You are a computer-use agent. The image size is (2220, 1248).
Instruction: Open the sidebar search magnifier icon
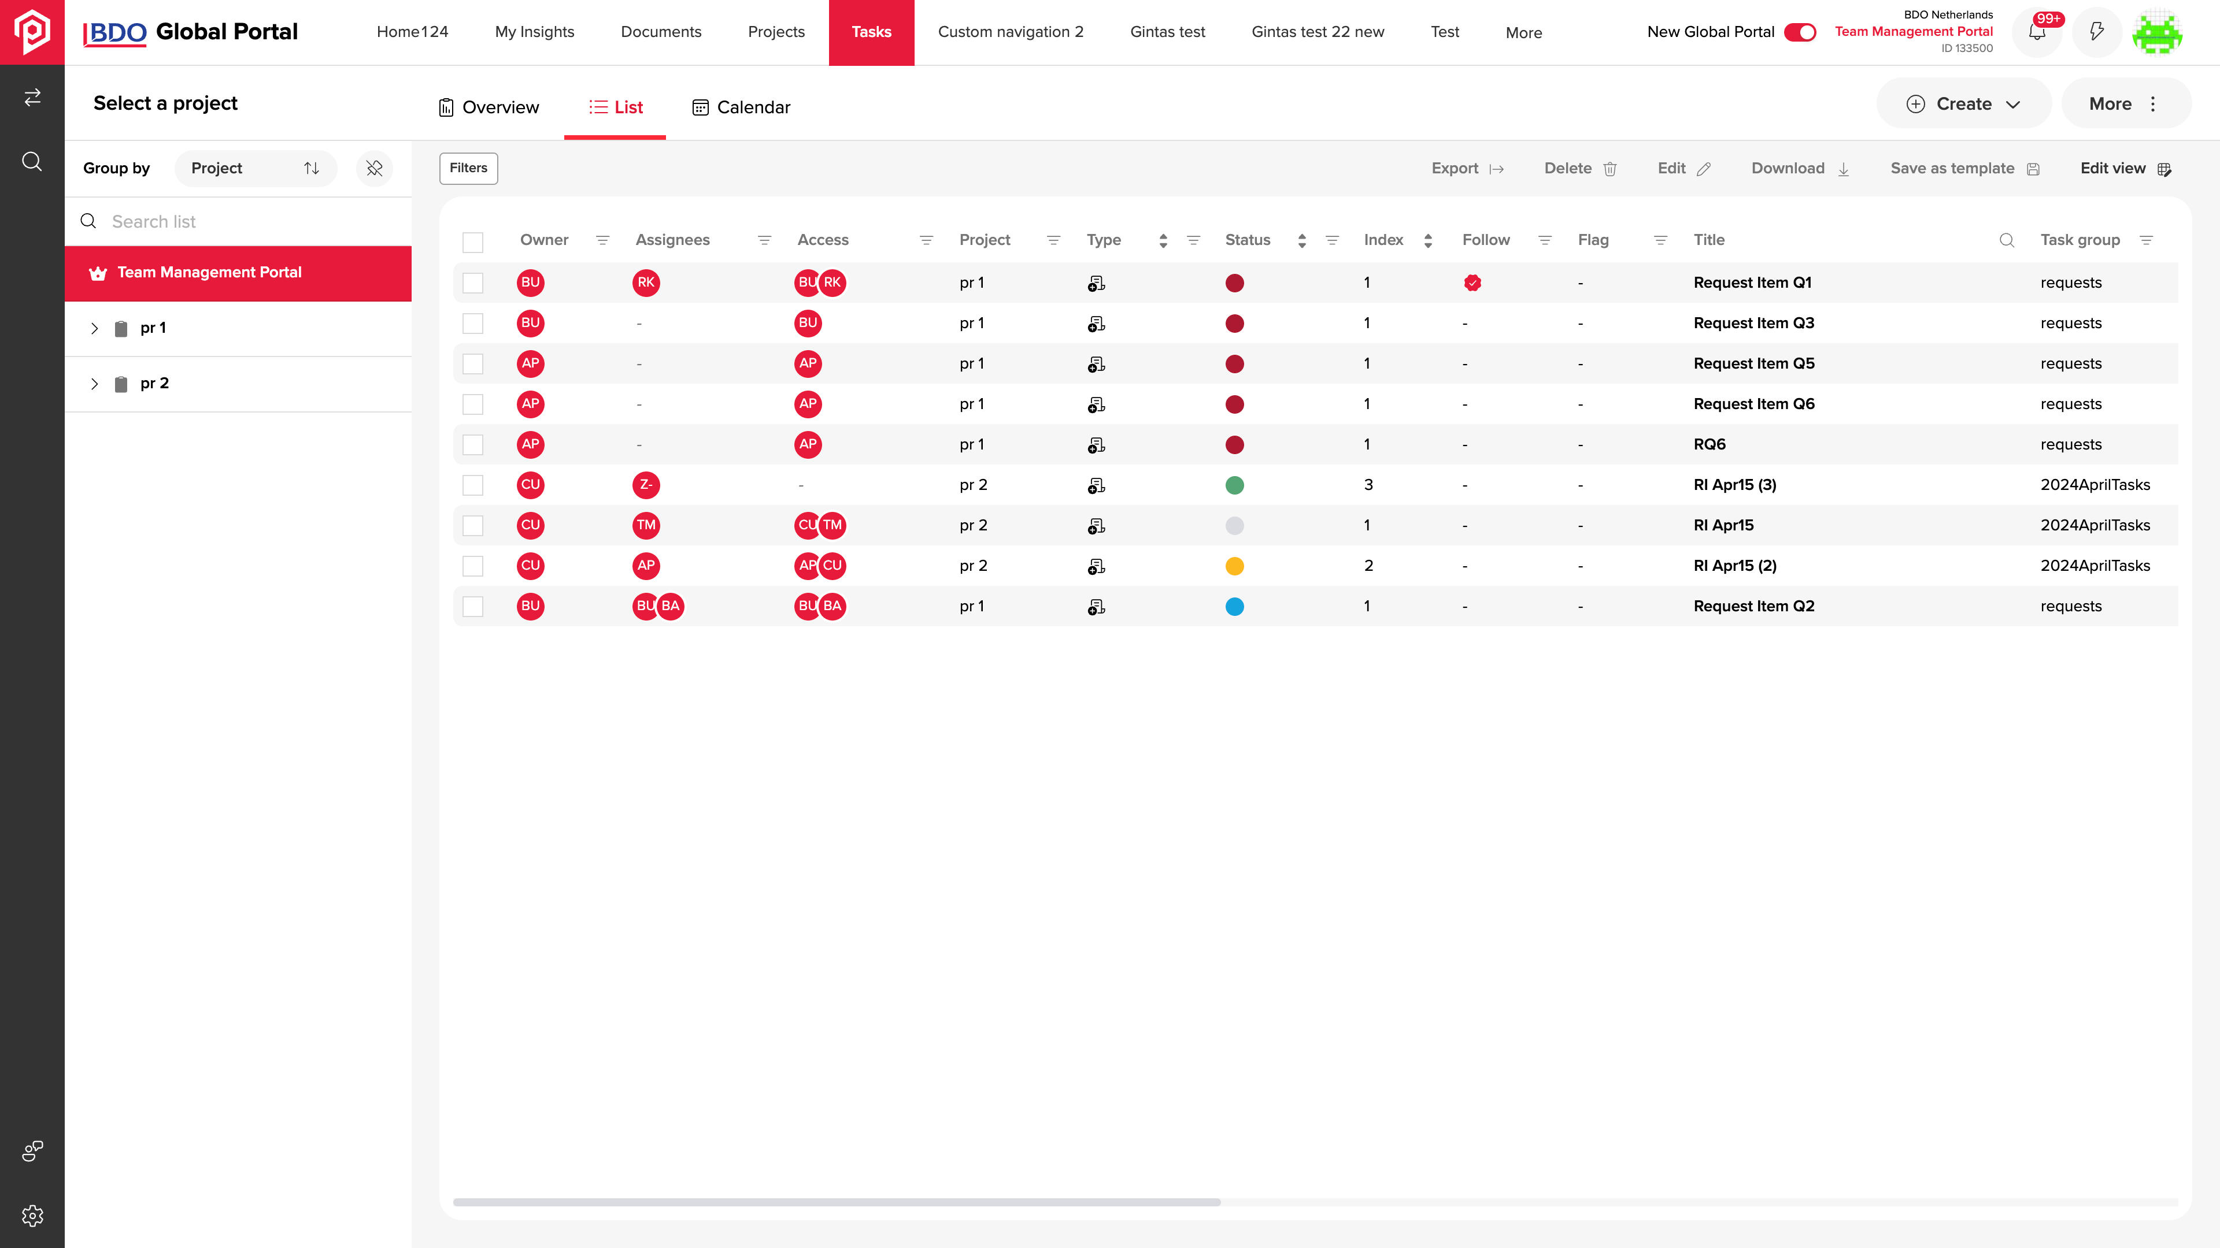pos(32,161)
